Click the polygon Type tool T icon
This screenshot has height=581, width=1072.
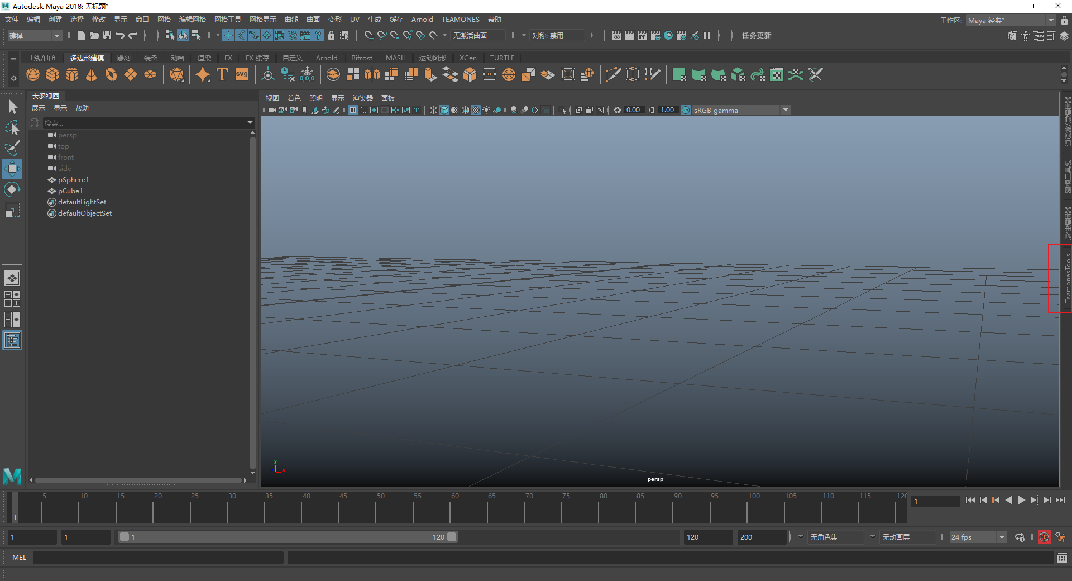(222, 75)
